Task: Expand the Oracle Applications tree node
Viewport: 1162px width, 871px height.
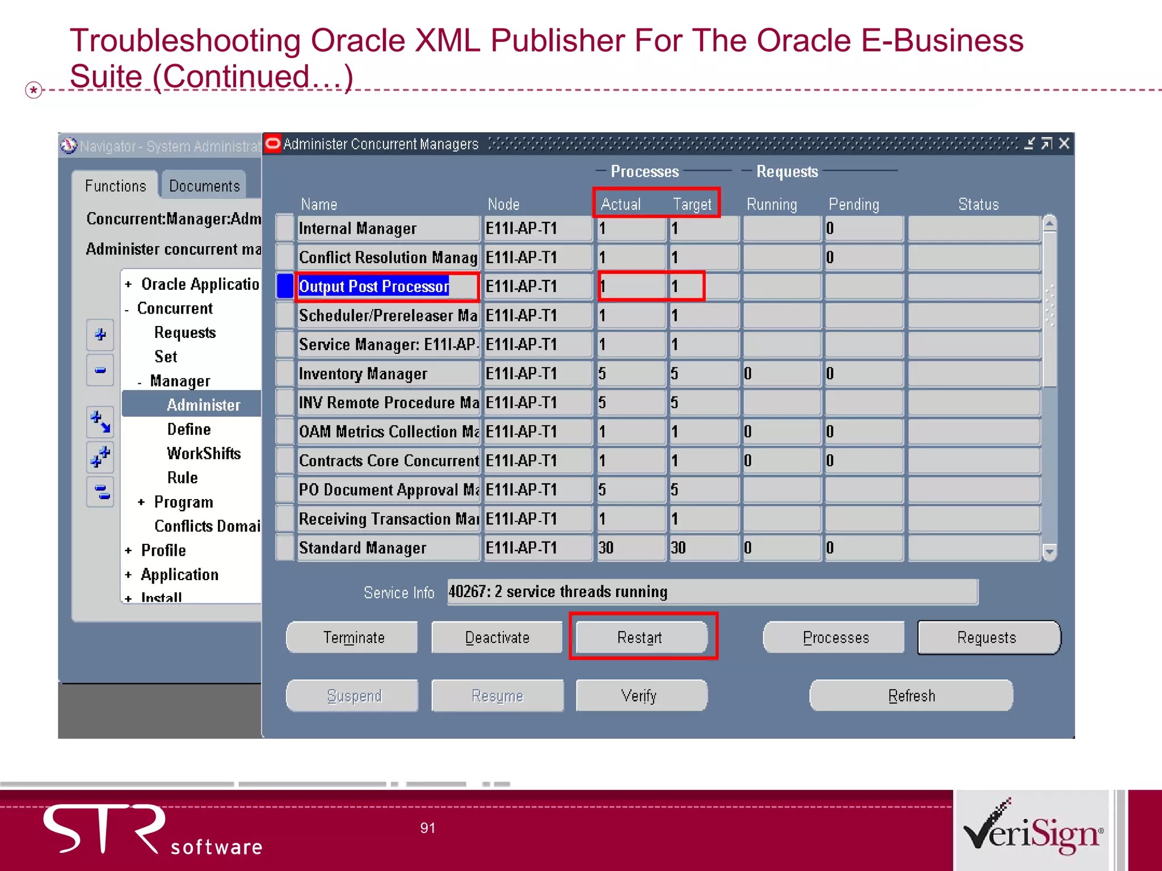Action: (x=128, y=284)
